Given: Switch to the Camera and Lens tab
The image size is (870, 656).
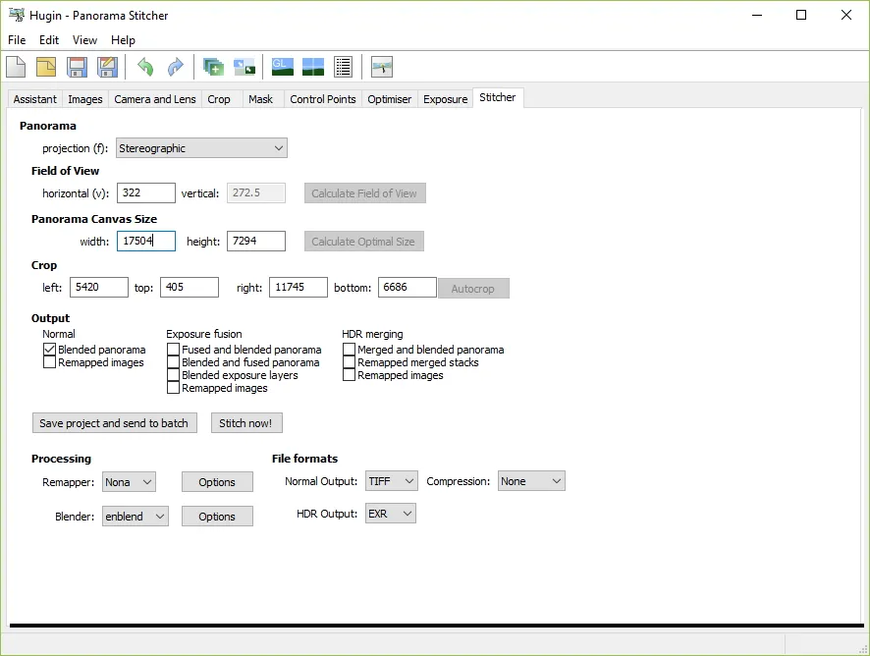Looking at the screenshot, I should coord(155,99).
